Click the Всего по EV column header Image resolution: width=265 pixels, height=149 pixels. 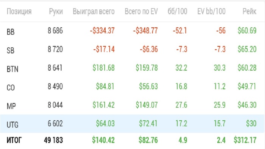point(141,11)
